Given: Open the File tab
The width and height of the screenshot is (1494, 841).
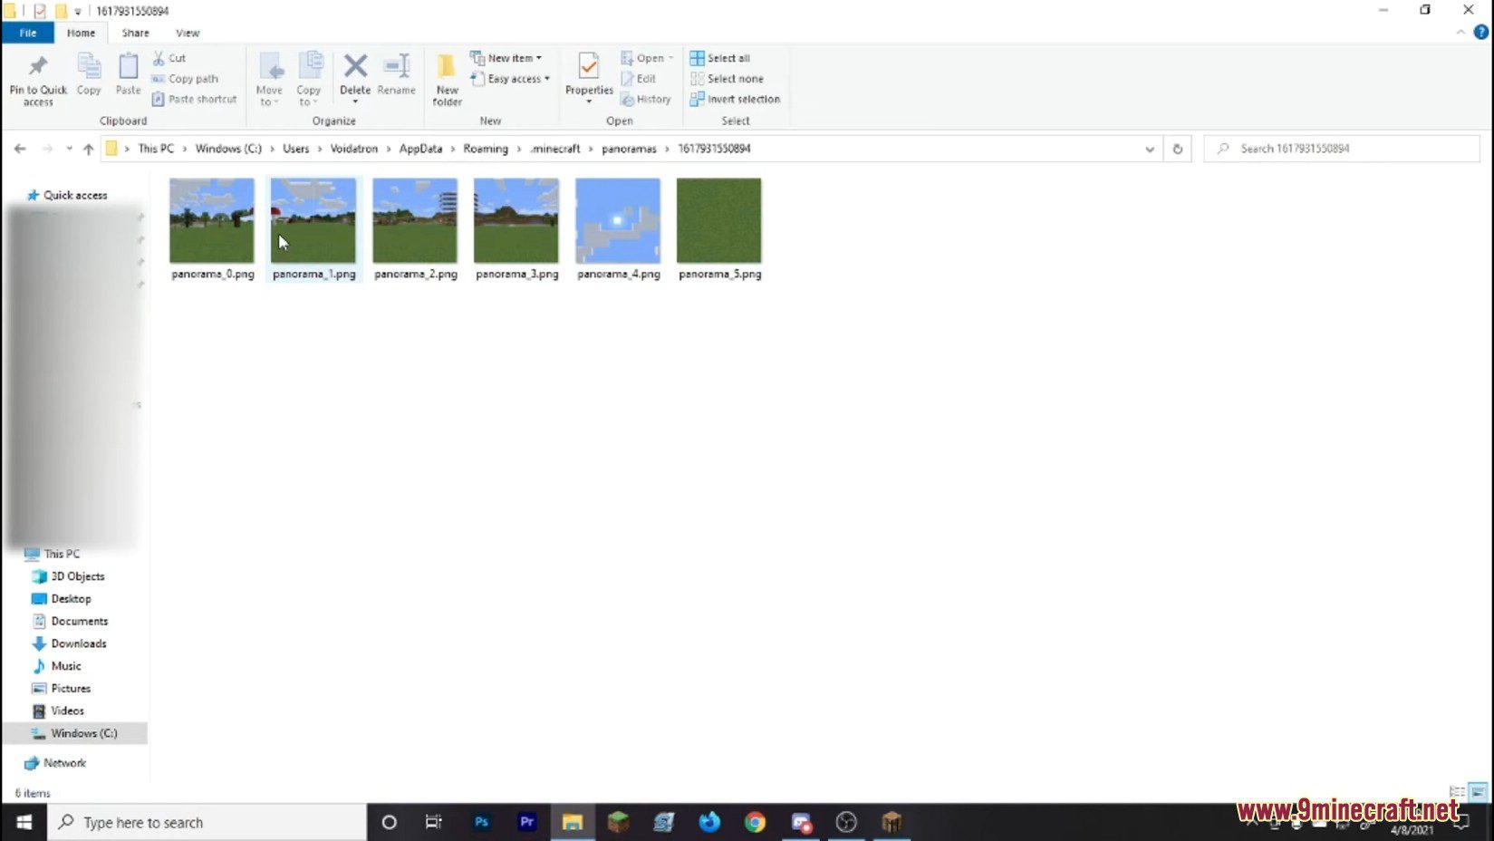Looking at the screenshot, I should click(28, 33).
